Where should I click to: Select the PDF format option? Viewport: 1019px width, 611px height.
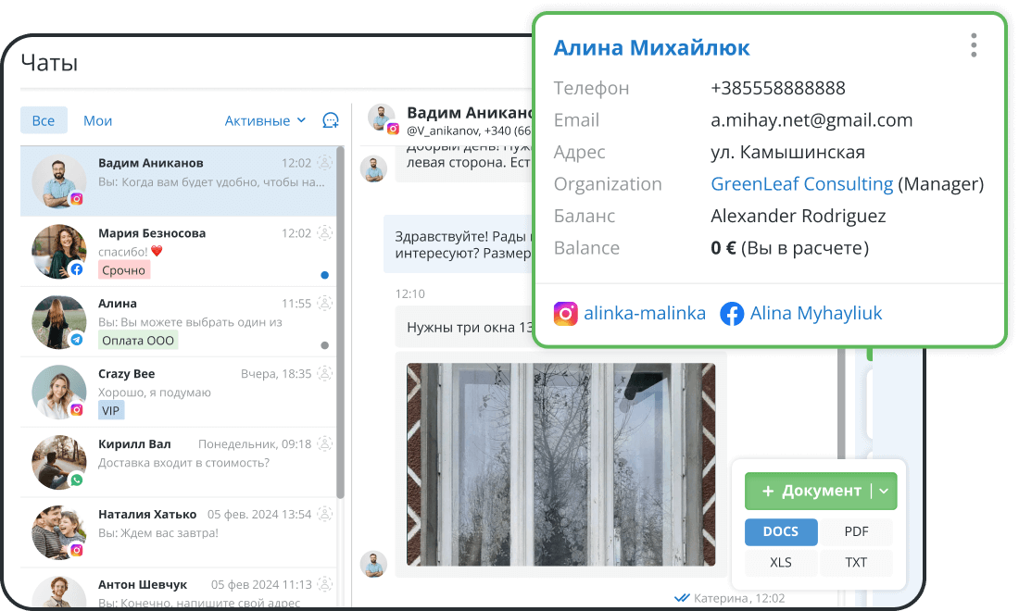tap(856, 532)
